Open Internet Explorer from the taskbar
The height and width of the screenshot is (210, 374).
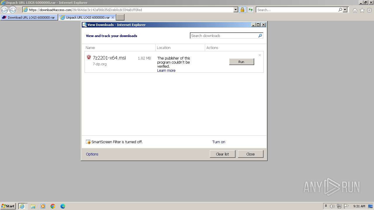tap(22, 206)
